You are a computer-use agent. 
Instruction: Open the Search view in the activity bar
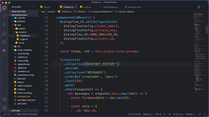coord(4,16)
